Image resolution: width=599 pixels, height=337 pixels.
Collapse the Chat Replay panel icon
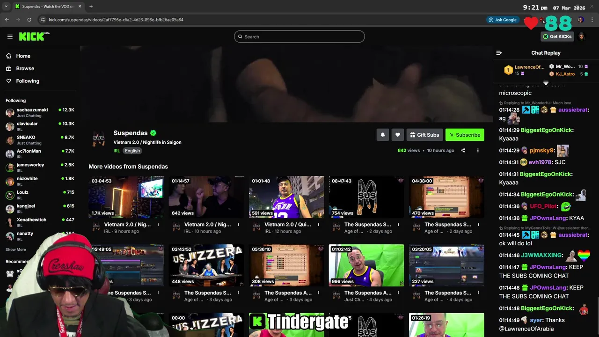(x=499, y=53)
